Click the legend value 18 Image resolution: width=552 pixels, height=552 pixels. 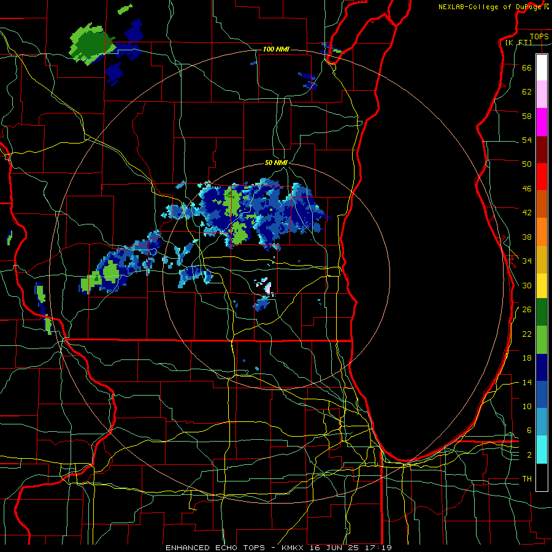pos(527,358)
